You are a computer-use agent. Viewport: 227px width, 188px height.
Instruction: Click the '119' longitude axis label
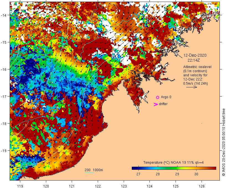20,186
